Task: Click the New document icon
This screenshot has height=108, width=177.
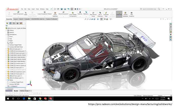Action: [x=55, y=9]
